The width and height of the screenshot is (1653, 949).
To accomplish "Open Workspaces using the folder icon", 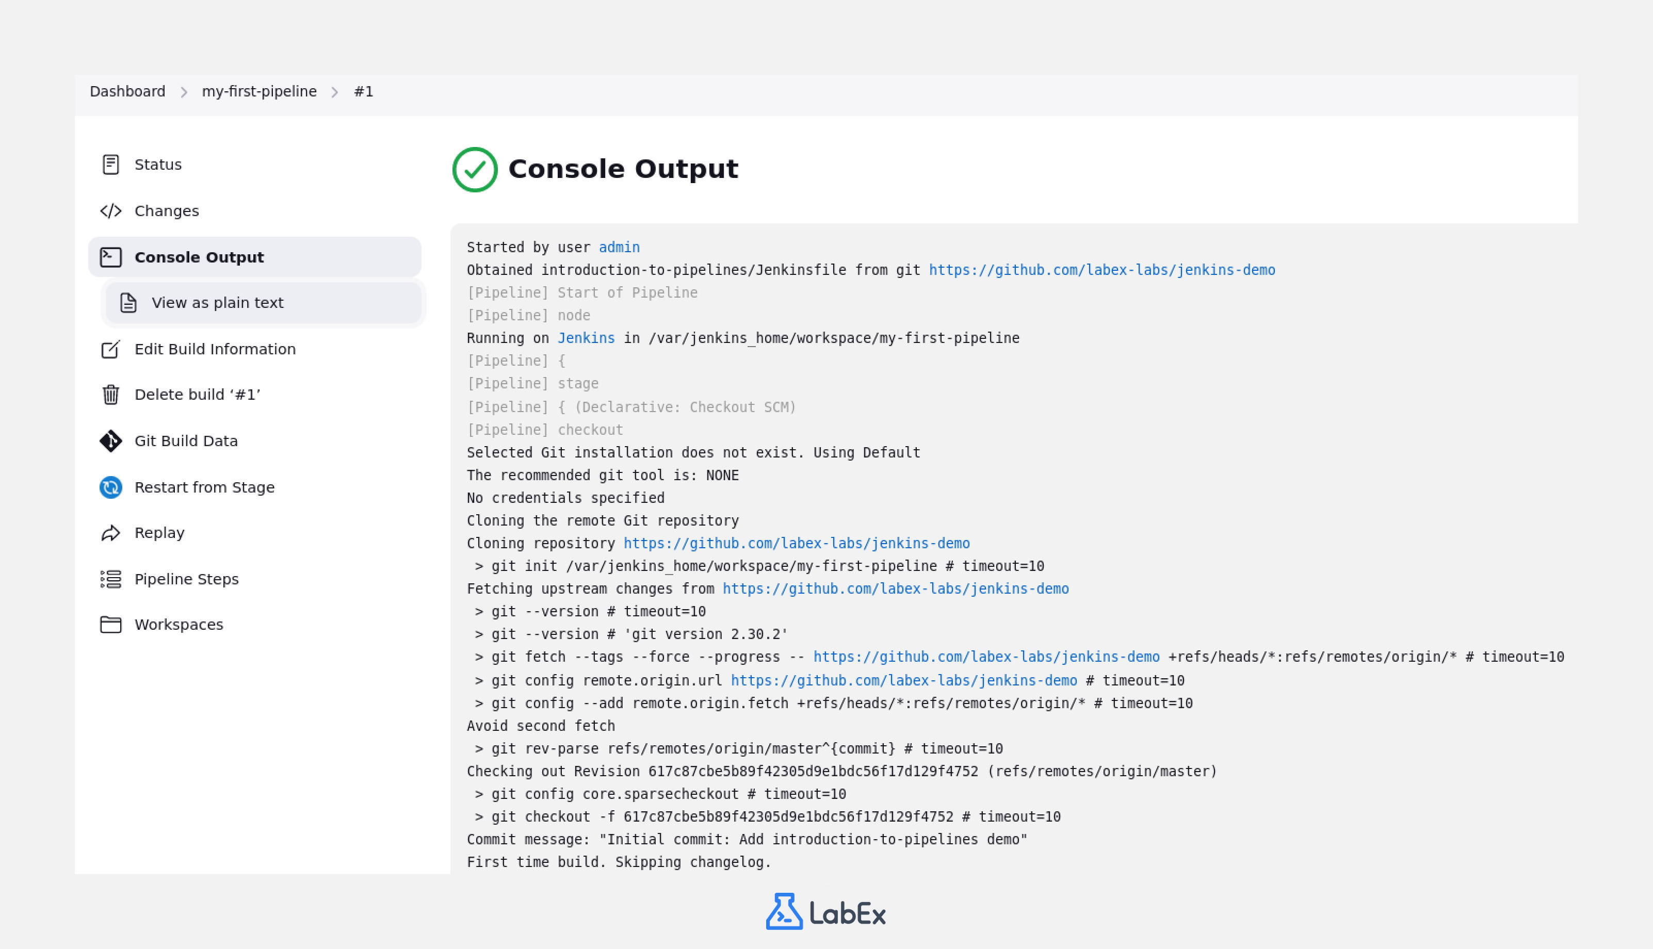I will click(111, 625).
